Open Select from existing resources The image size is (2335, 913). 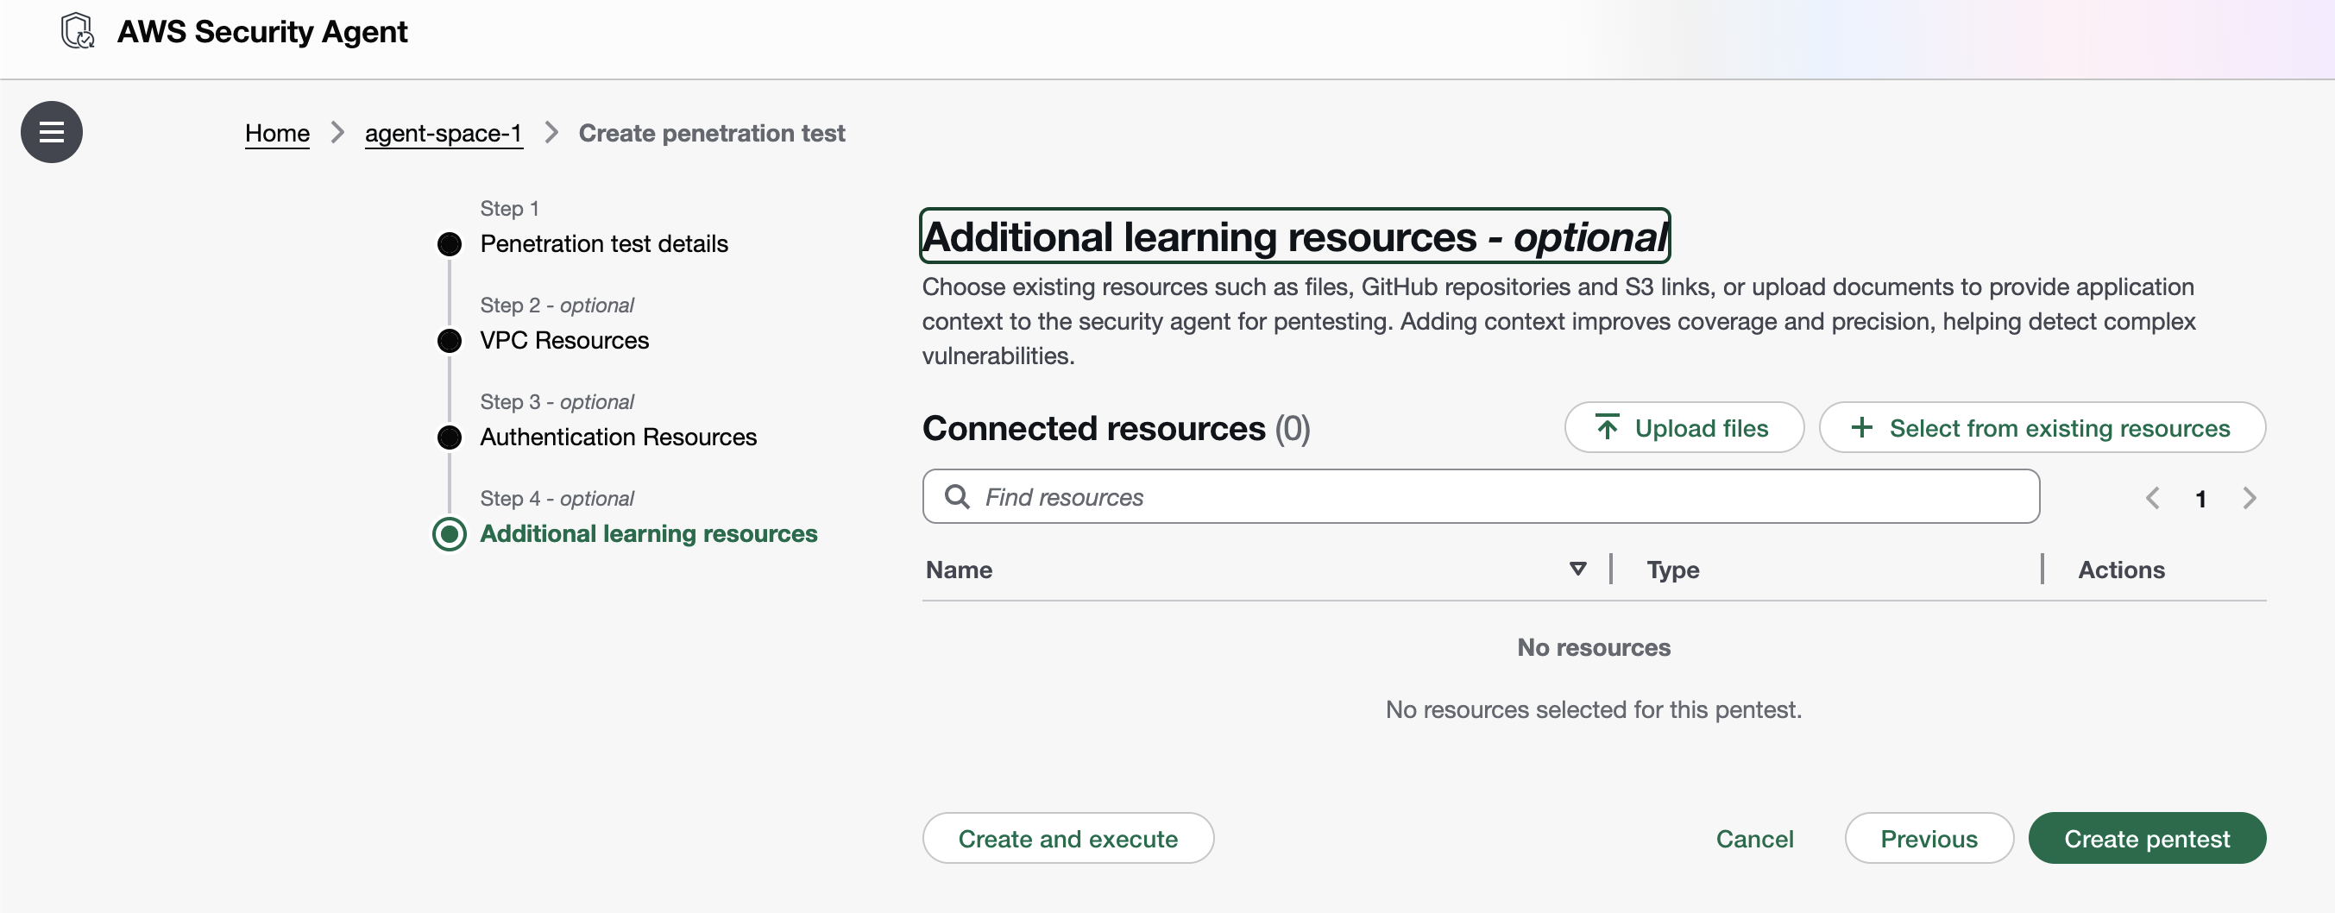tap(2042, 428)
